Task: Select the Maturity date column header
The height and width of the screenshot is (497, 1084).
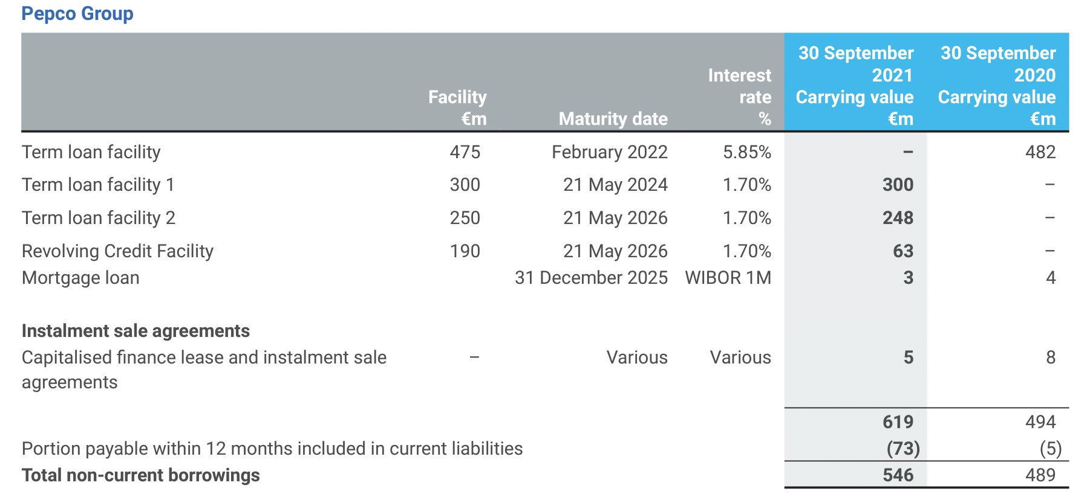Action: click(x=613, y=119)
